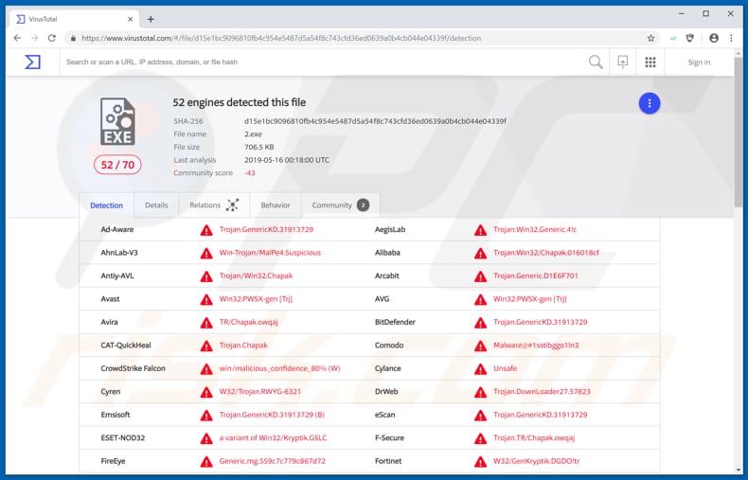This screenshot has height=480, width=748.
Task: Click Trojan.GenericKD.31913729 in Ad-Aware row
Action: pos(266,229)
